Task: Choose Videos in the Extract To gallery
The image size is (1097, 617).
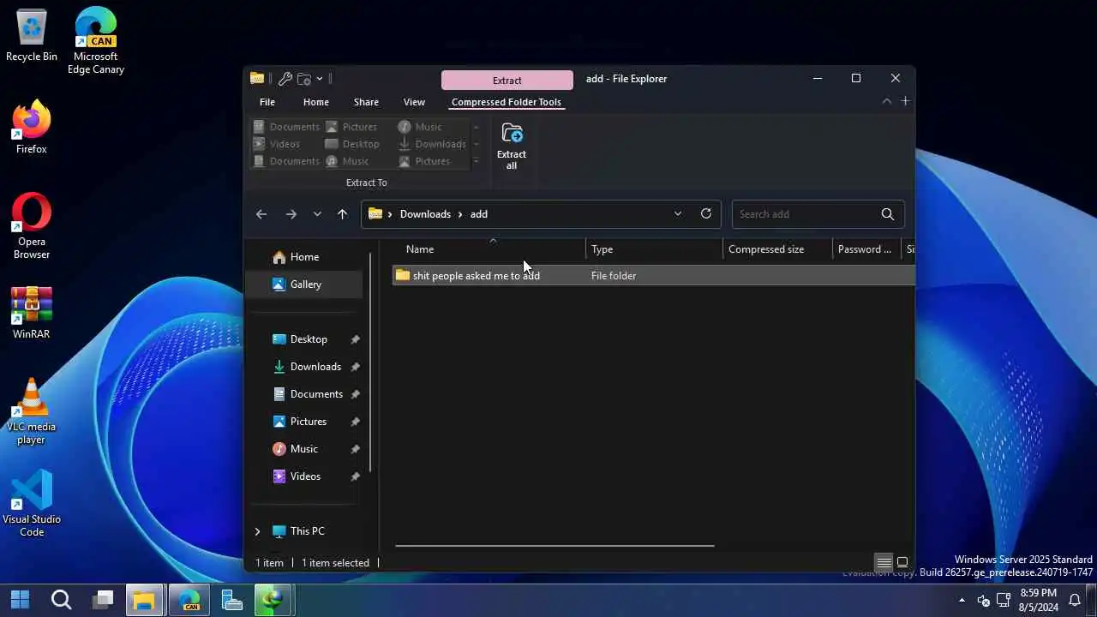Action: (277, 144)
